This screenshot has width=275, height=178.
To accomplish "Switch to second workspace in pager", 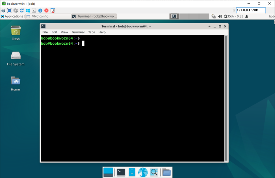I will click(184, 16).
